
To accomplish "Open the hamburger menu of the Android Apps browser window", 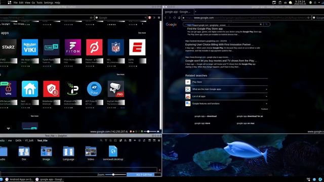I will 159,18.
